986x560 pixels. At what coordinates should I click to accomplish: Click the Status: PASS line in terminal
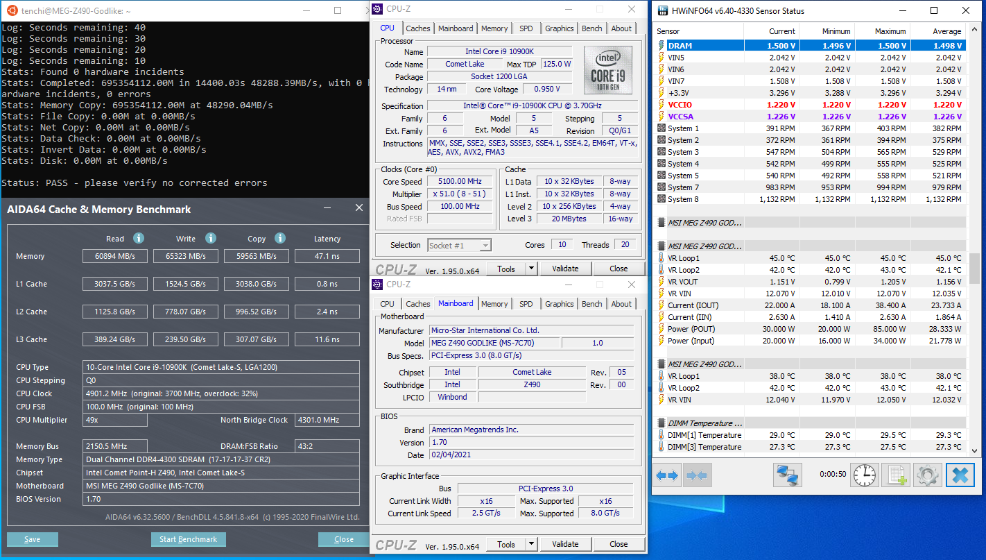135,183
